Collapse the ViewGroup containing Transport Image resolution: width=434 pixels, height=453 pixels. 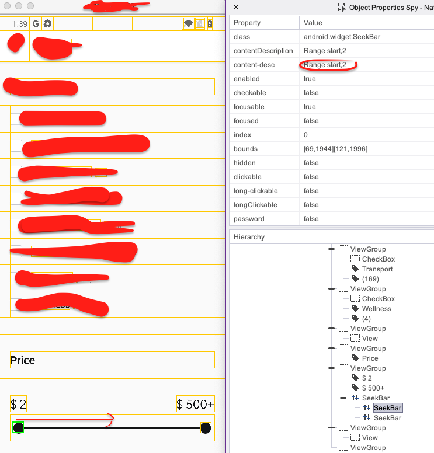coord(331,249)
